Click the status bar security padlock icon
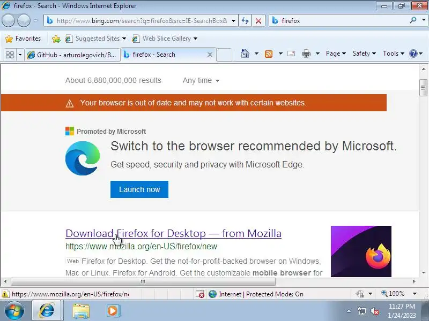The image size is (429, 321). point(360,294)
